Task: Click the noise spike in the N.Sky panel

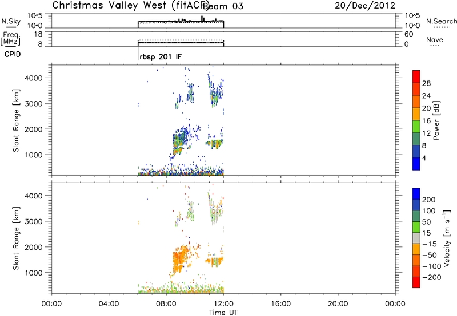Action: pyautogui.click(x=203, y=18)
